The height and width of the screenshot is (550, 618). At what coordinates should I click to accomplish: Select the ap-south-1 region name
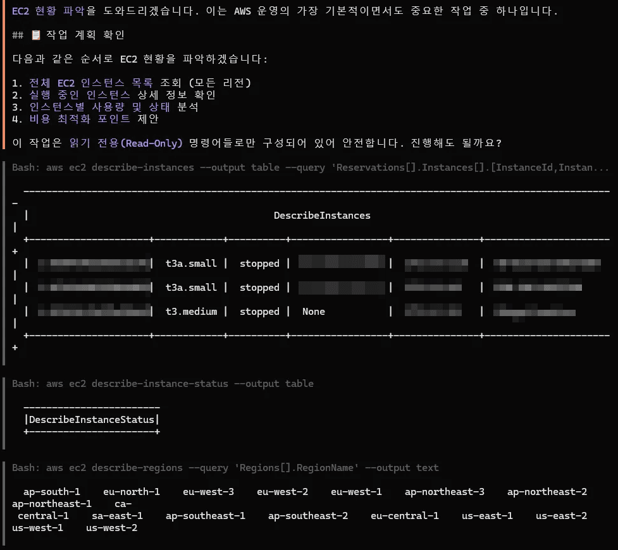click(x=51, y=491)
